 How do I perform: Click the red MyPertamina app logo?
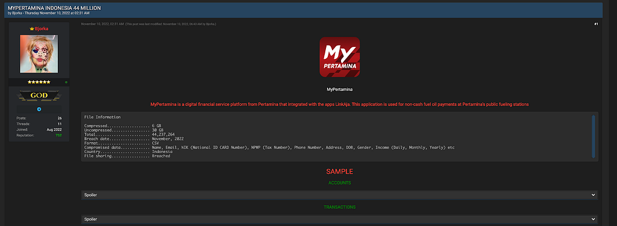pos(340,57)
